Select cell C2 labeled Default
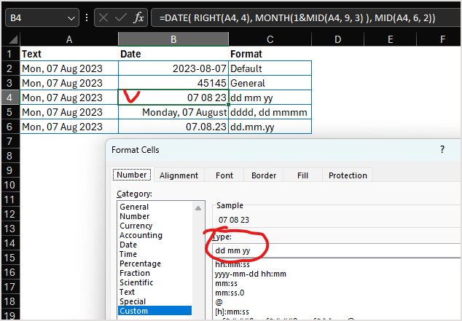 [270, 68]
